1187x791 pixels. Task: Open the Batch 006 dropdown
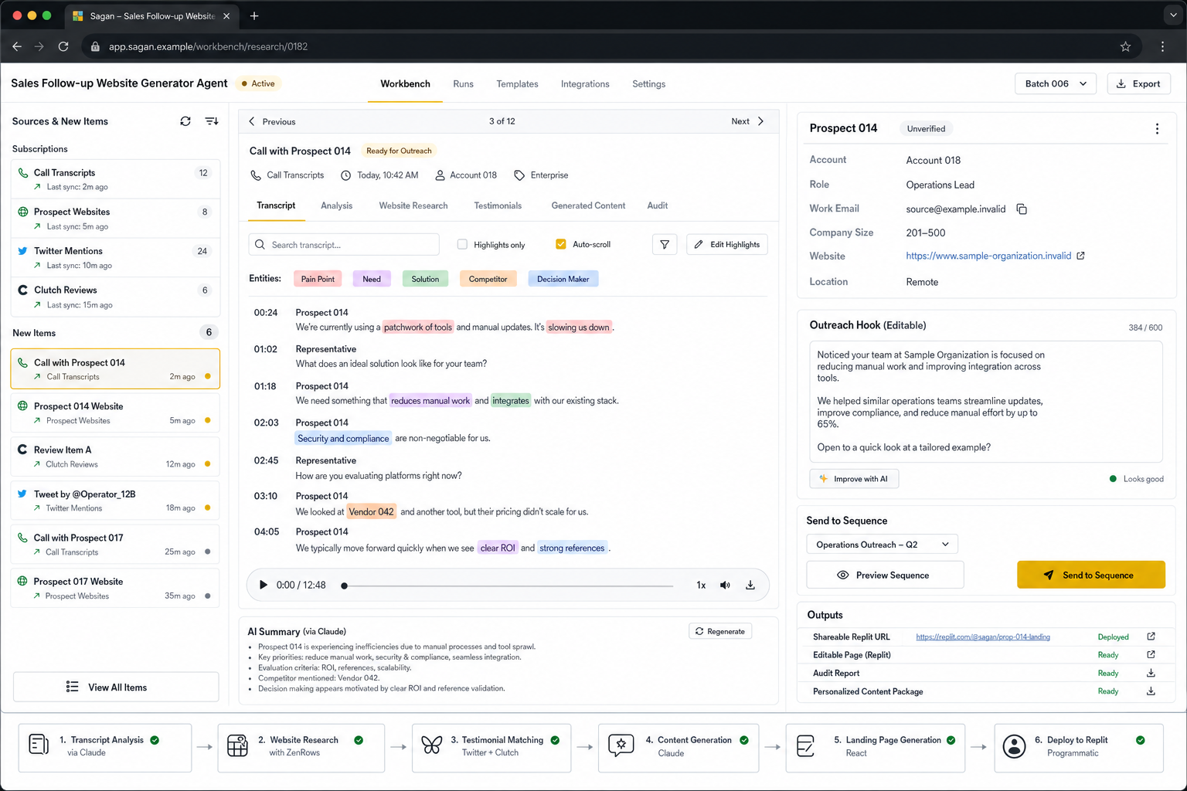click(1055, 83)
